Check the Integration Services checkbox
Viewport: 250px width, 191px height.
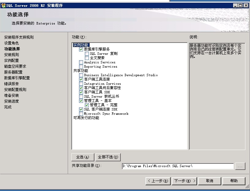click(81, 84)
